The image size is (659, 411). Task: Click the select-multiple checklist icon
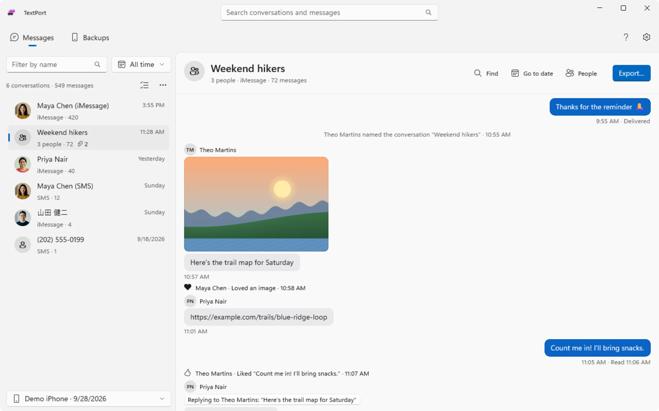144,85
